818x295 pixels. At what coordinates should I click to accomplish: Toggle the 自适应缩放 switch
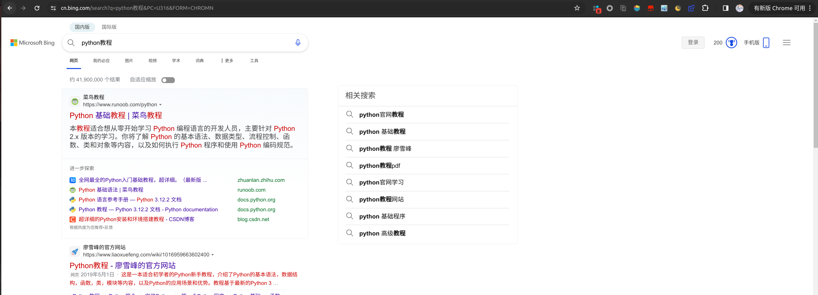click(x=168, y=80)
